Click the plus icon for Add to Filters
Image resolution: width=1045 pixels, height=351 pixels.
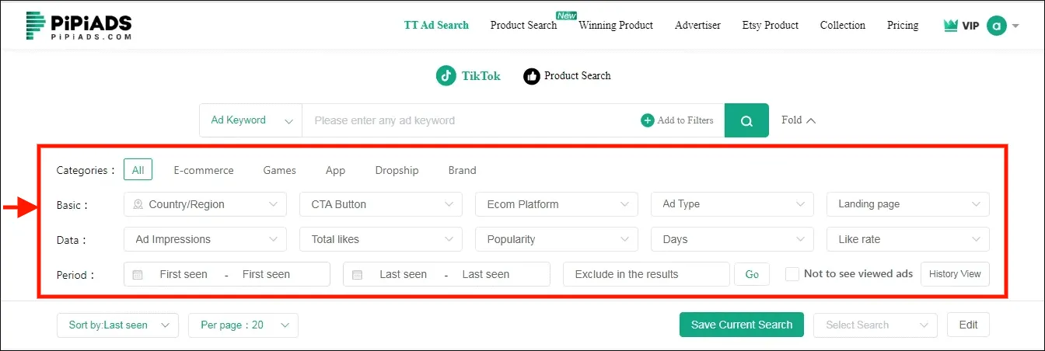click(x=648, y=120)
